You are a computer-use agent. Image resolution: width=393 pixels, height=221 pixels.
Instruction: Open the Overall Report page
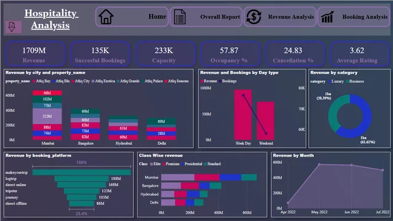(206, 17)
